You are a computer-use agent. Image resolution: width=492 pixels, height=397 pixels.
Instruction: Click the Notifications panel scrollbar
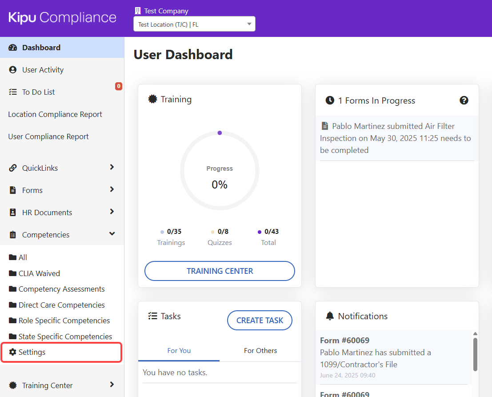pyautogui.click(x=475, y=353)
